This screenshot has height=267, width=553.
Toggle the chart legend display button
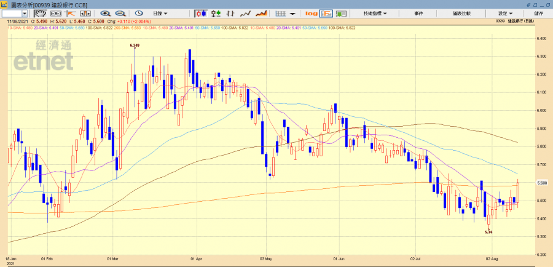point(326,13)
